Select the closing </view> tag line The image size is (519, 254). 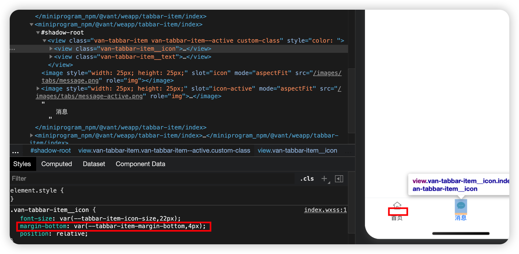pos(60,65)
